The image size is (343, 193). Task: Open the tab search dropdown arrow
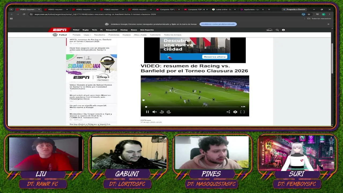11,9
